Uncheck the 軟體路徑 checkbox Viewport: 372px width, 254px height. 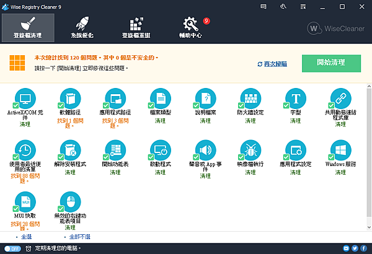[x=61, y=105]
